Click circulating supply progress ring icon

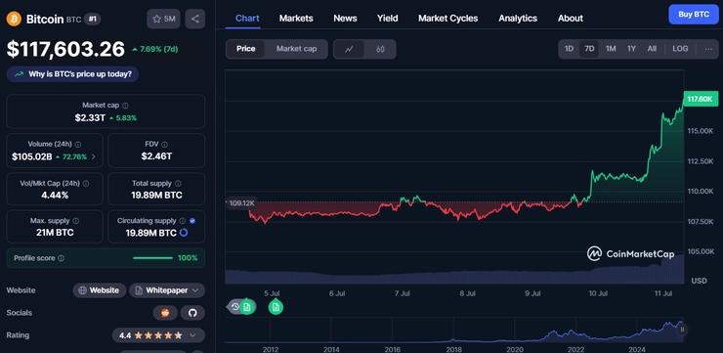click(x=183, y=233)
